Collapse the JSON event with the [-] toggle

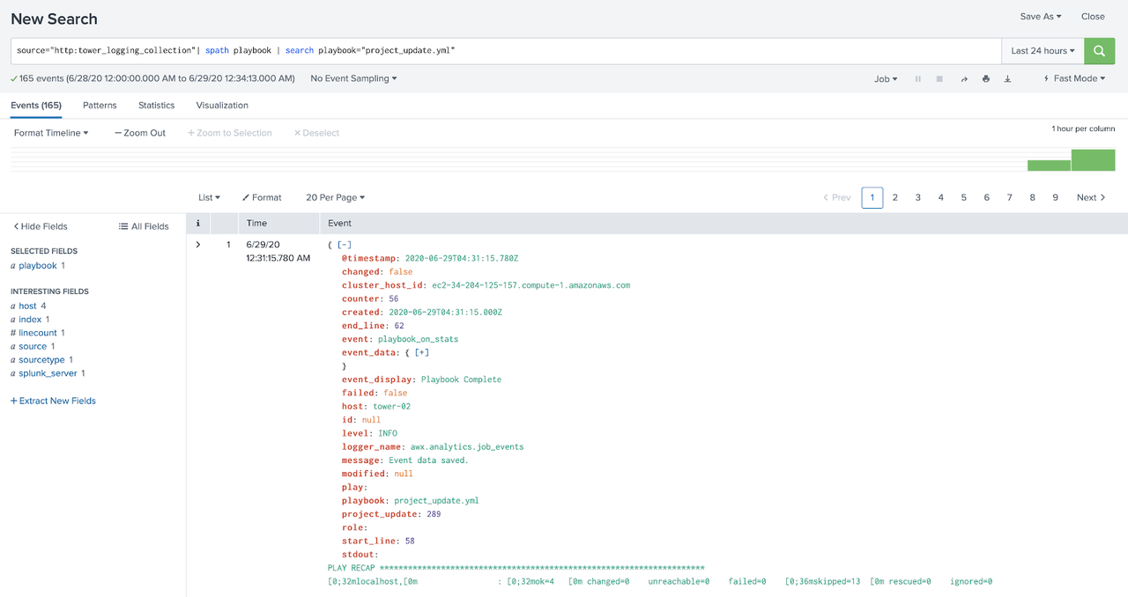point(344,244)
